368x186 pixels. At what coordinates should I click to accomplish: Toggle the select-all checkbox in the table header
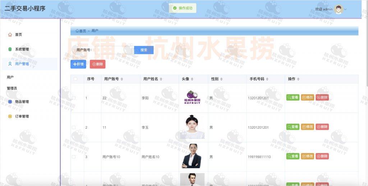coord(75,79)
